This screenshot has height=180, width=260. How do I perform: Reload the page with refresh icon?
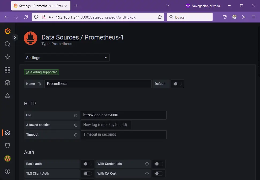coord(26,17)
